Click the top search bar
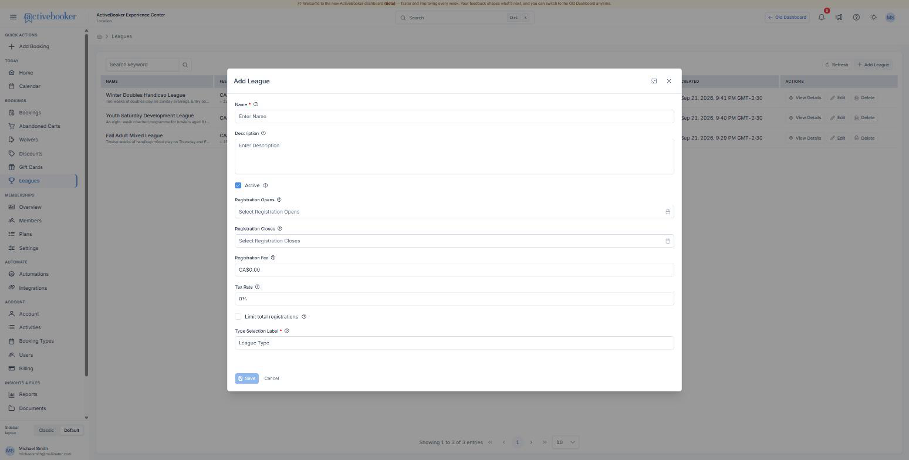The height and width of the screenshot is (460, 909). pyautogui.click(x=465, y=18)
